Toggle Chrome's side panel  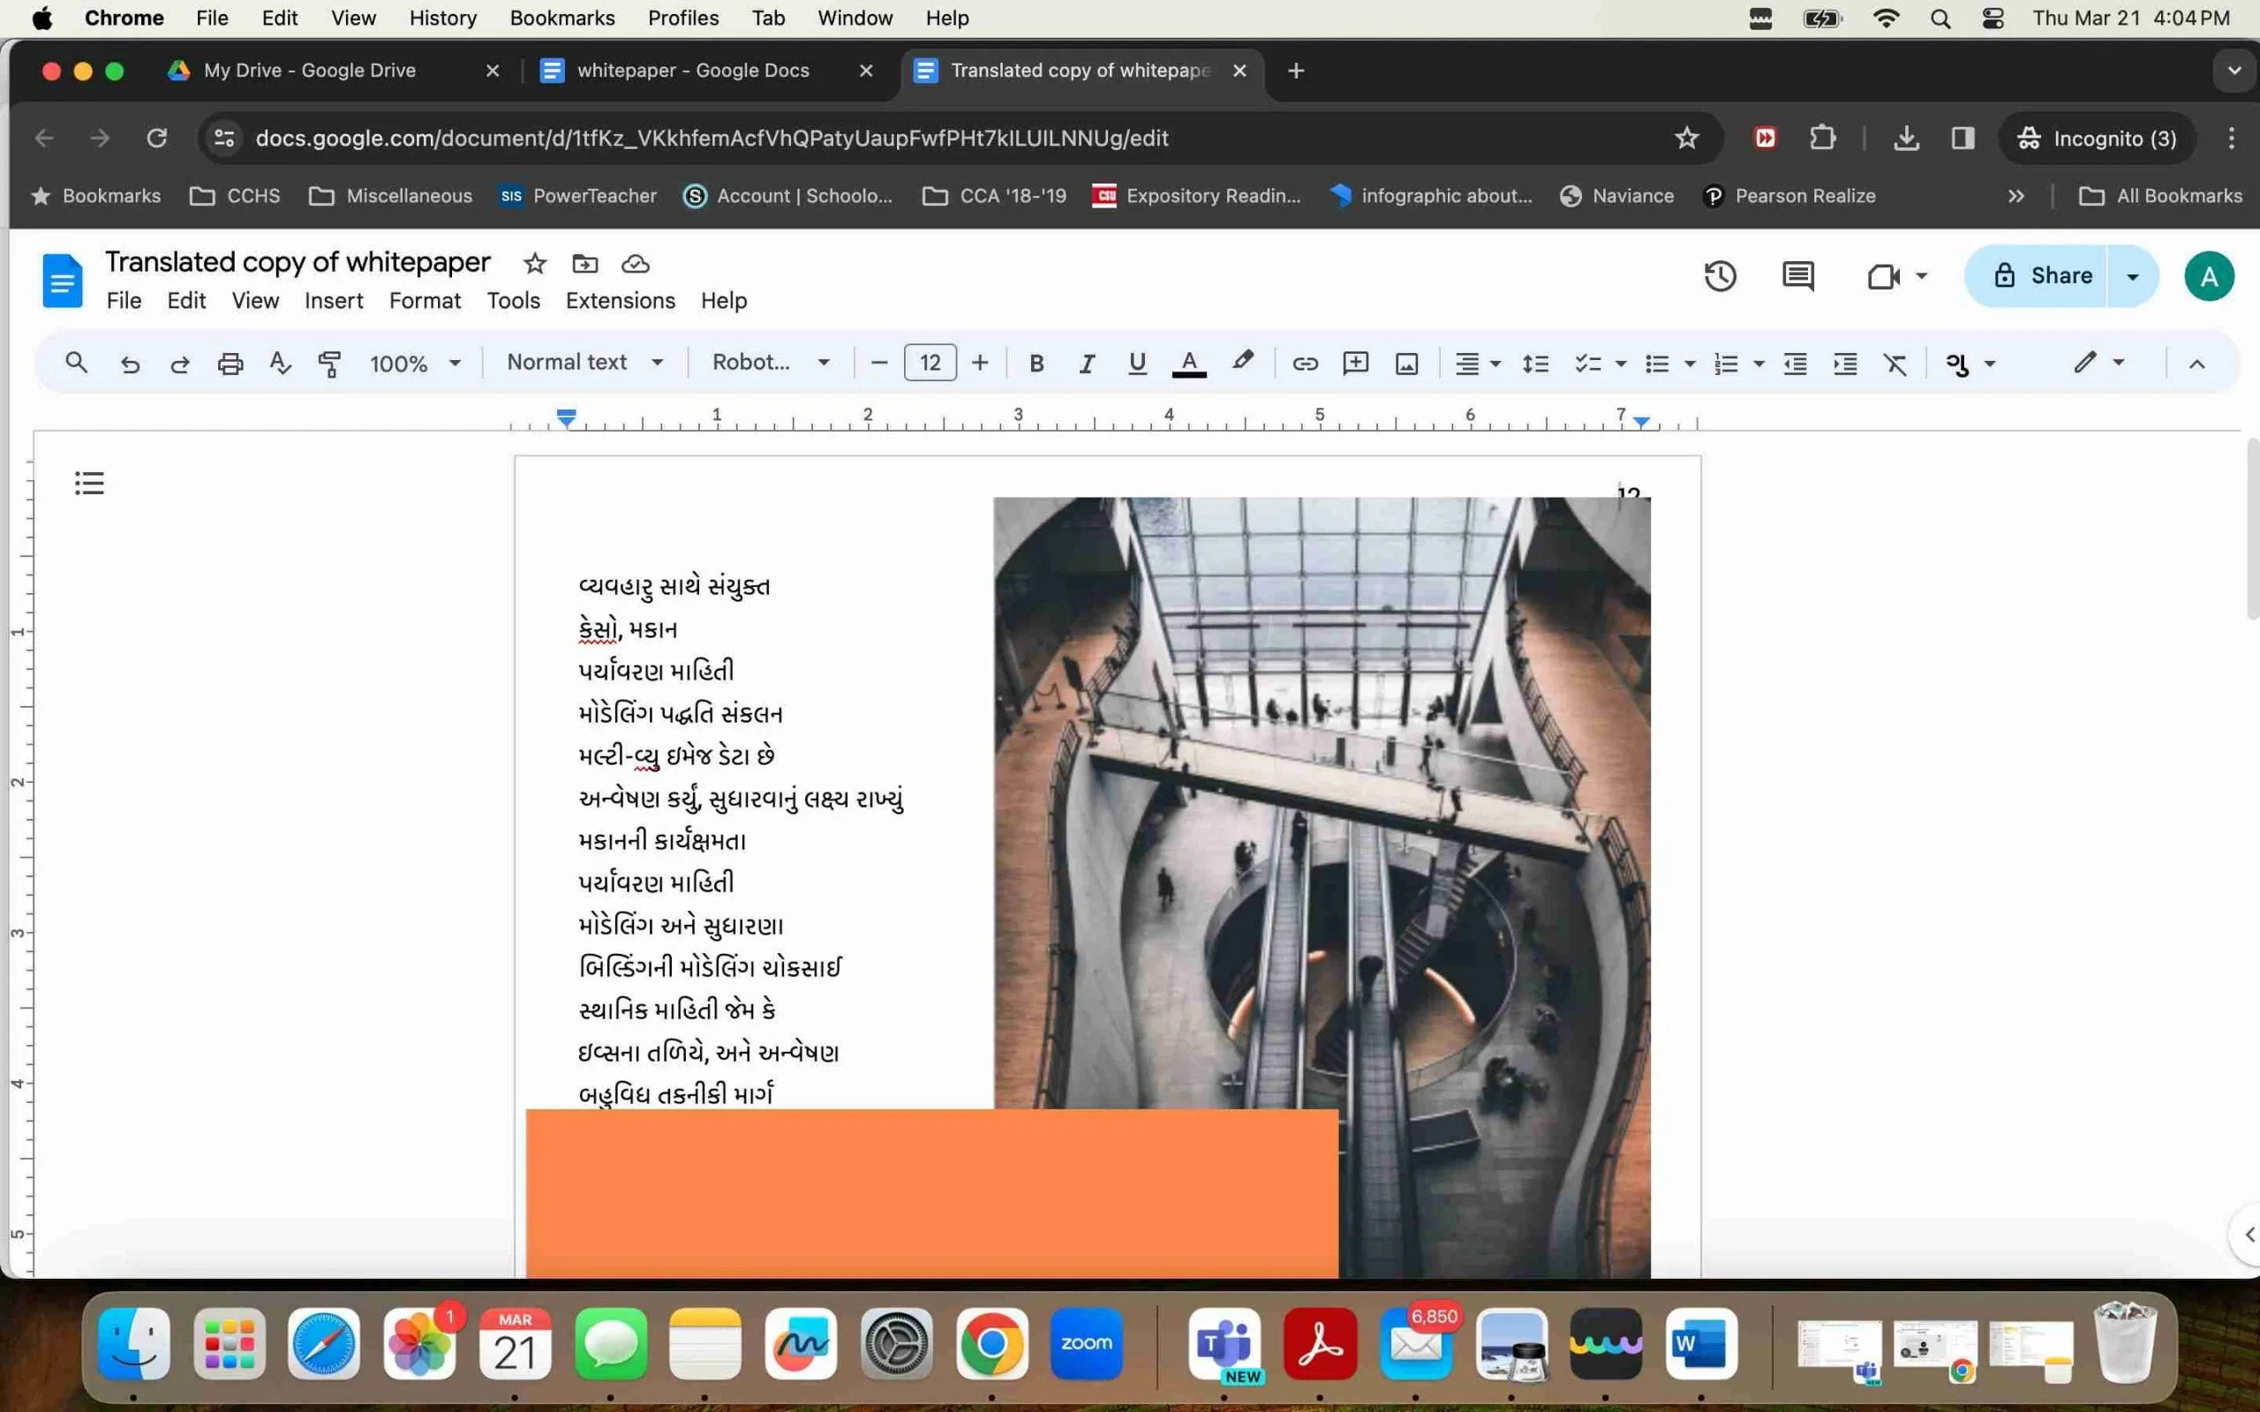click(1963, 139)
